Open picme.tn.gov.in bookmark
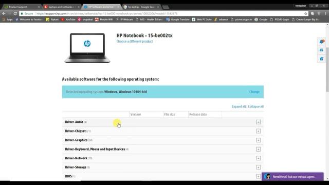This screenshot has width=329, height=185. (241, 20)
